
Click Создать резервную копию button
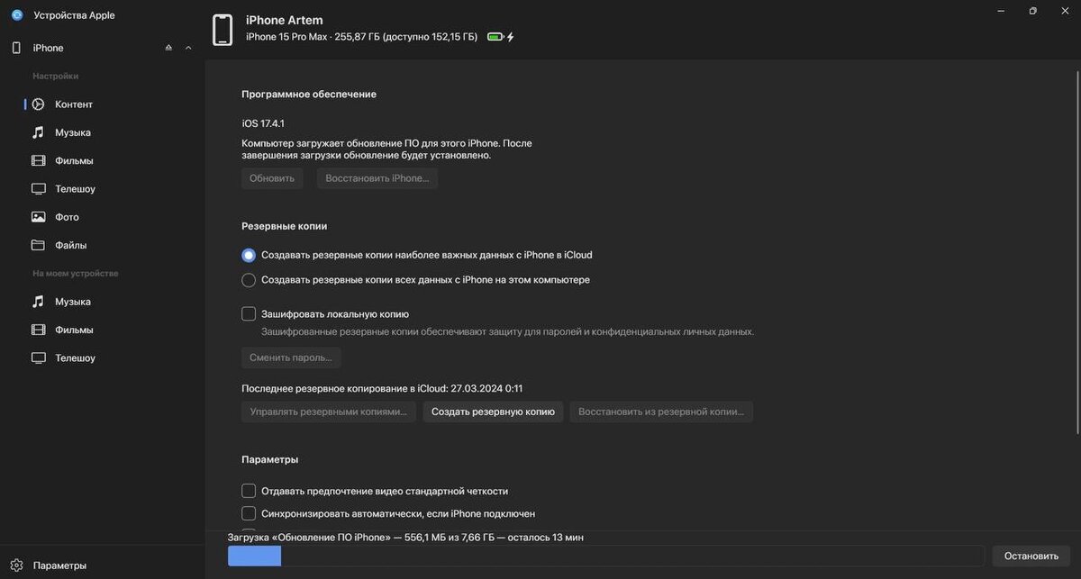click(493, 412)
